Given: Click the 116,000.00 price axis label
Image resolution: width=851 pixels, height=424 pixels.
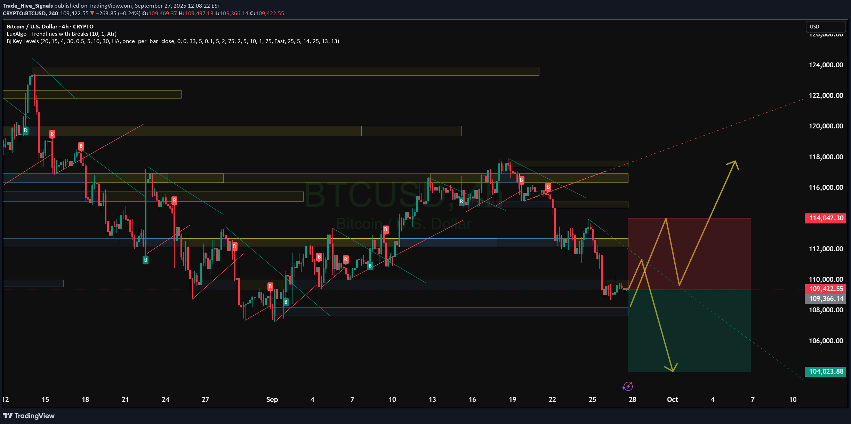Looking at the screenshot, I should (x=826, y=188).
